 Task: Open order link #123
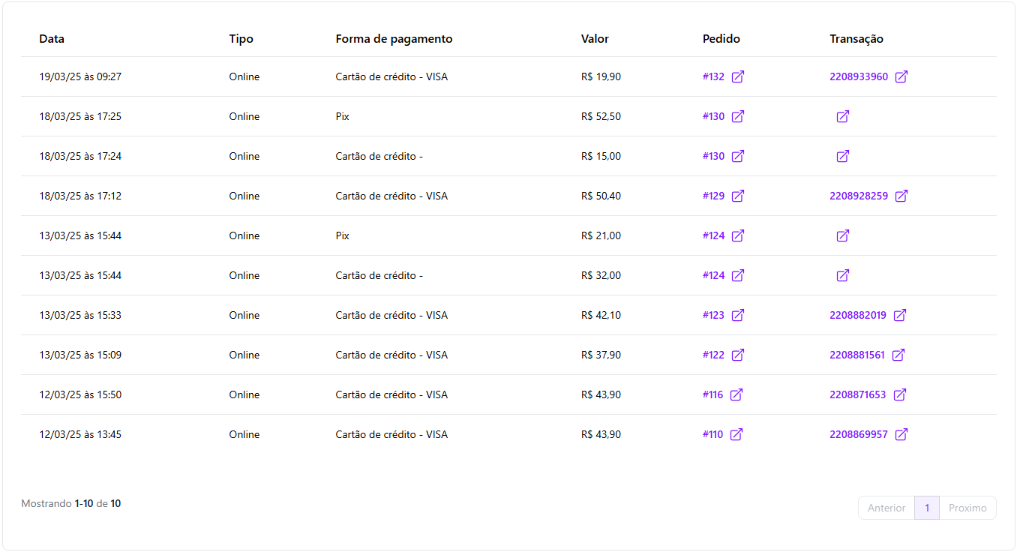pos(713,315)
